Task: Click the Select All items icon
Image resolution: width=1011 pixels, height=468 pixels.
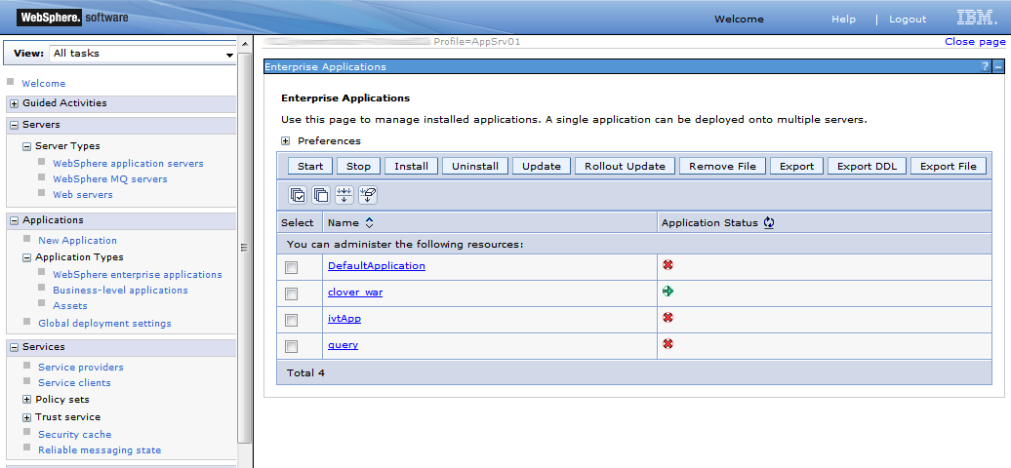Action: (298, 195)
